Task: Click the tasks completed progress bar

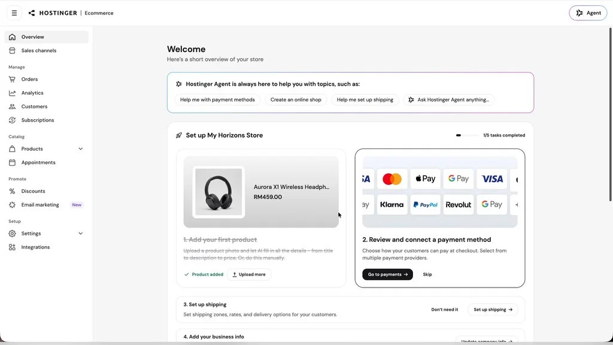Action: [467, 135]
